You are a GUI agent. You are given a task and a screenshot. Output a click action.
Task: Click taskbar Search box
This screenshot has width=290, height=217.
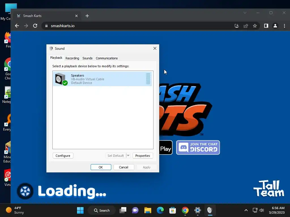pos(102,210)
